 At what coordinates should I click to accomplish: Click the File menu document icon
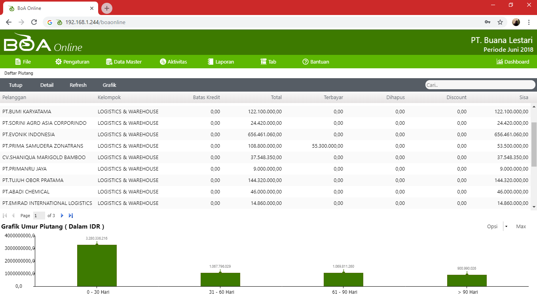tap(18, 62)
